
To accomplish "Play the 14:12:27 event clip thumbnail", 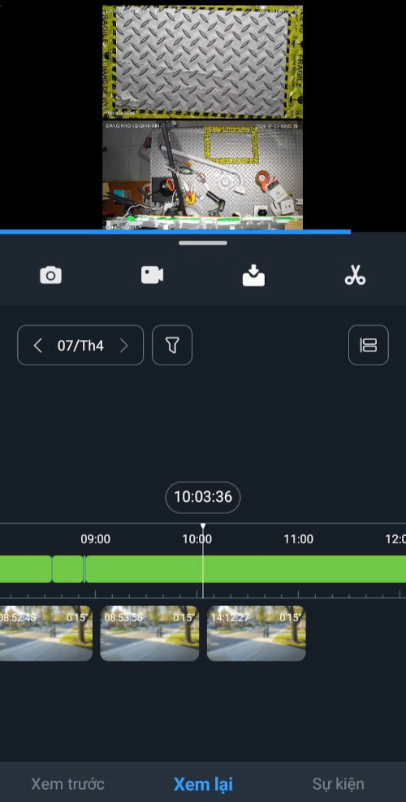I will click(257, 633).
